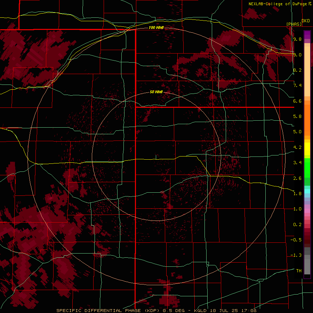Click the 2.6 scale value
This screenshot has width=313, height=313.
pyautogui.click(x=297, y=178)
